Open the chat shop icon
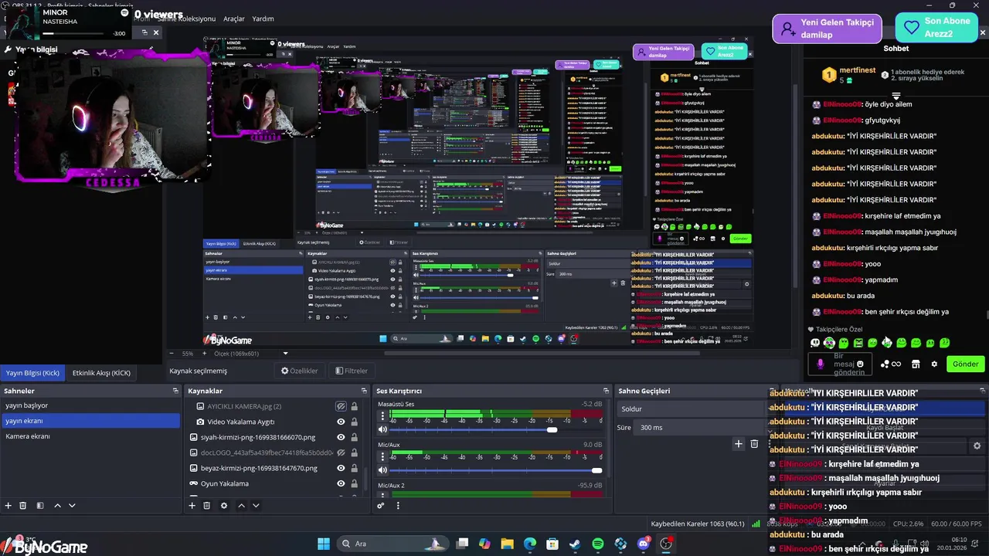Screen dimensions: 989x556 tap(916, 364)
